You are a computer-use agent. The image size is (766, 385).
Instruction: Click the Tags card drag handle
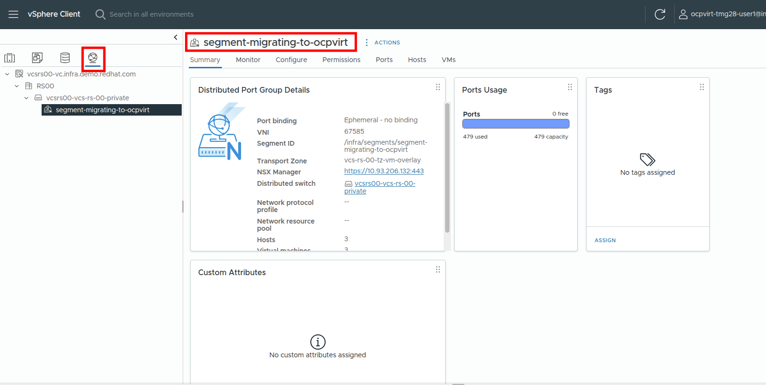(x=701, y=87)
